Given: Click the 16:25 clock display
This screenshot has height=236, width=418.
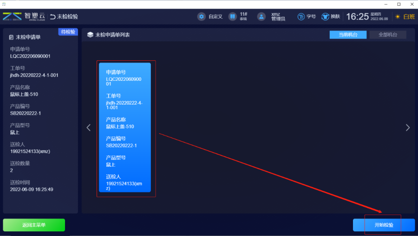Looking at the screenshot, I should click(x=357, y=17).
